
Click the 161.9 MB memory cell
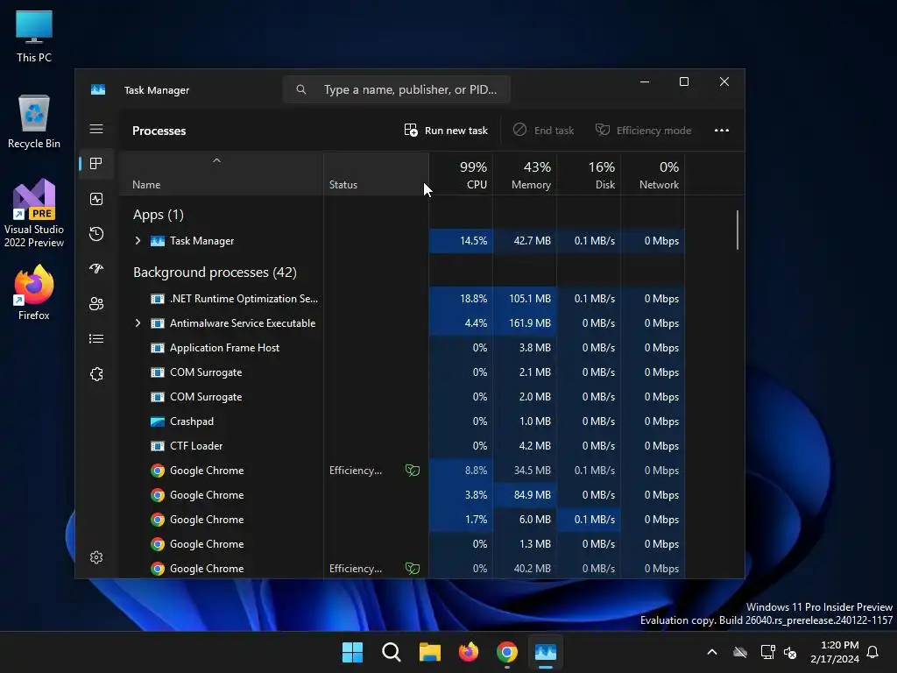525,323
